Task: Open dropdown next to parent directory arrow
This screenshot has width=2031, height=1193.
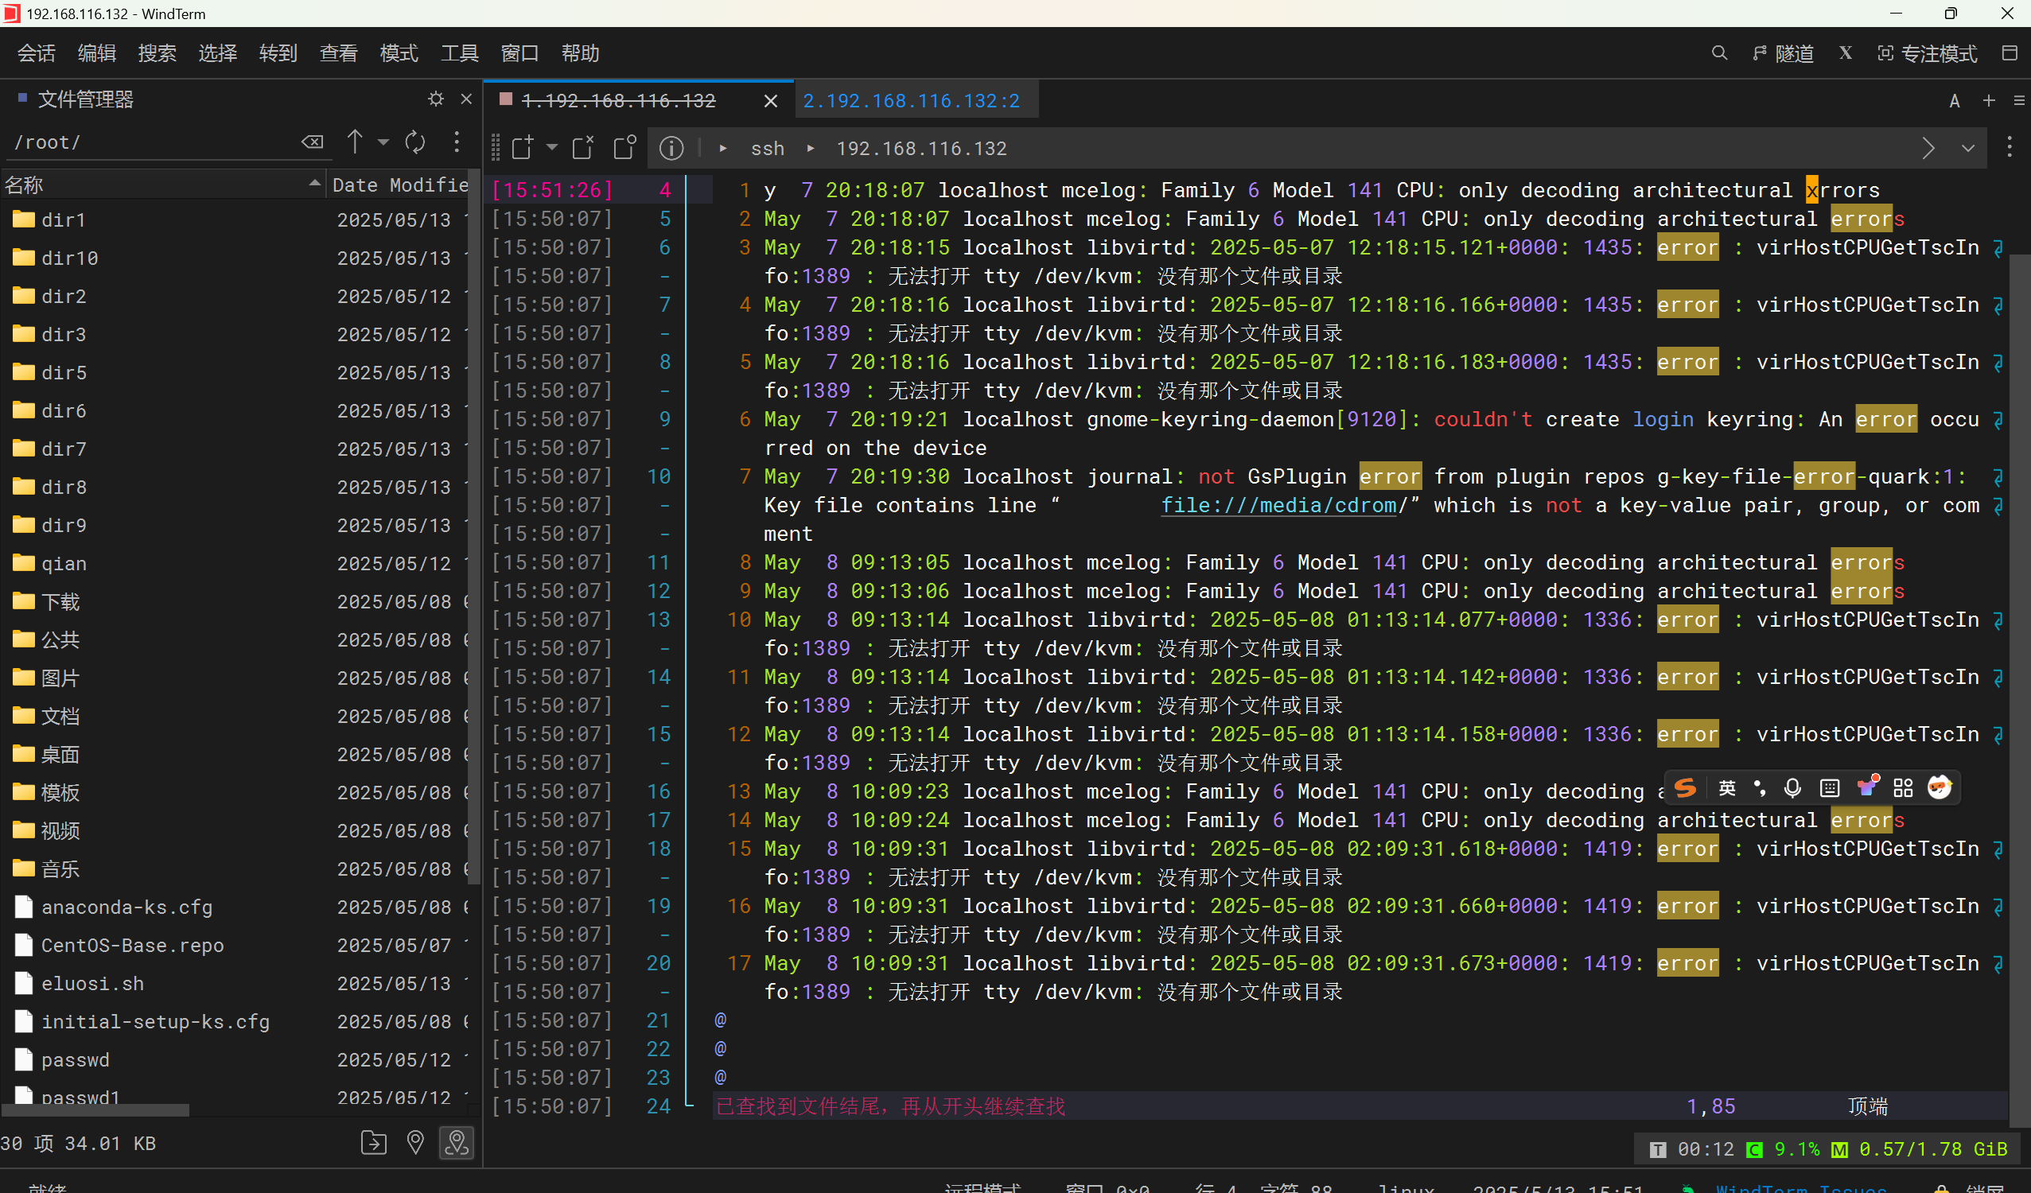Action: point(383,142)
